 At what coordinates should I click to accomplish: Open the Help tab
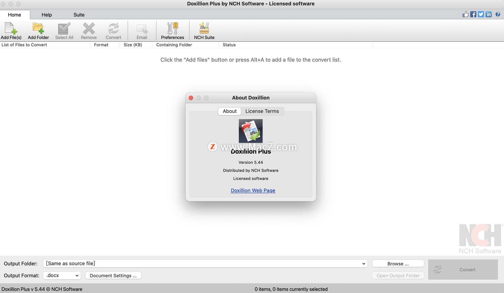tap(47, 15)
